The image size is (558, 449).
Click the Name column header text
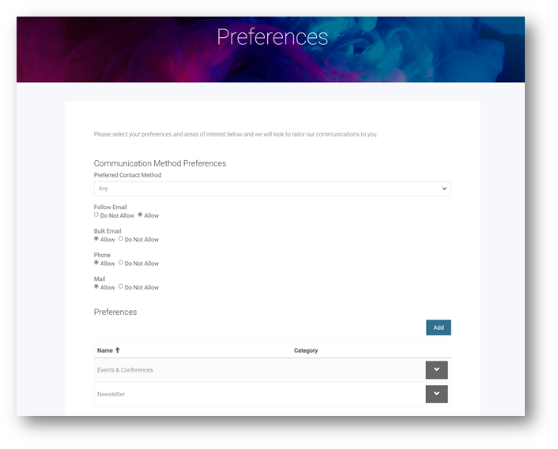coord(105,350)
